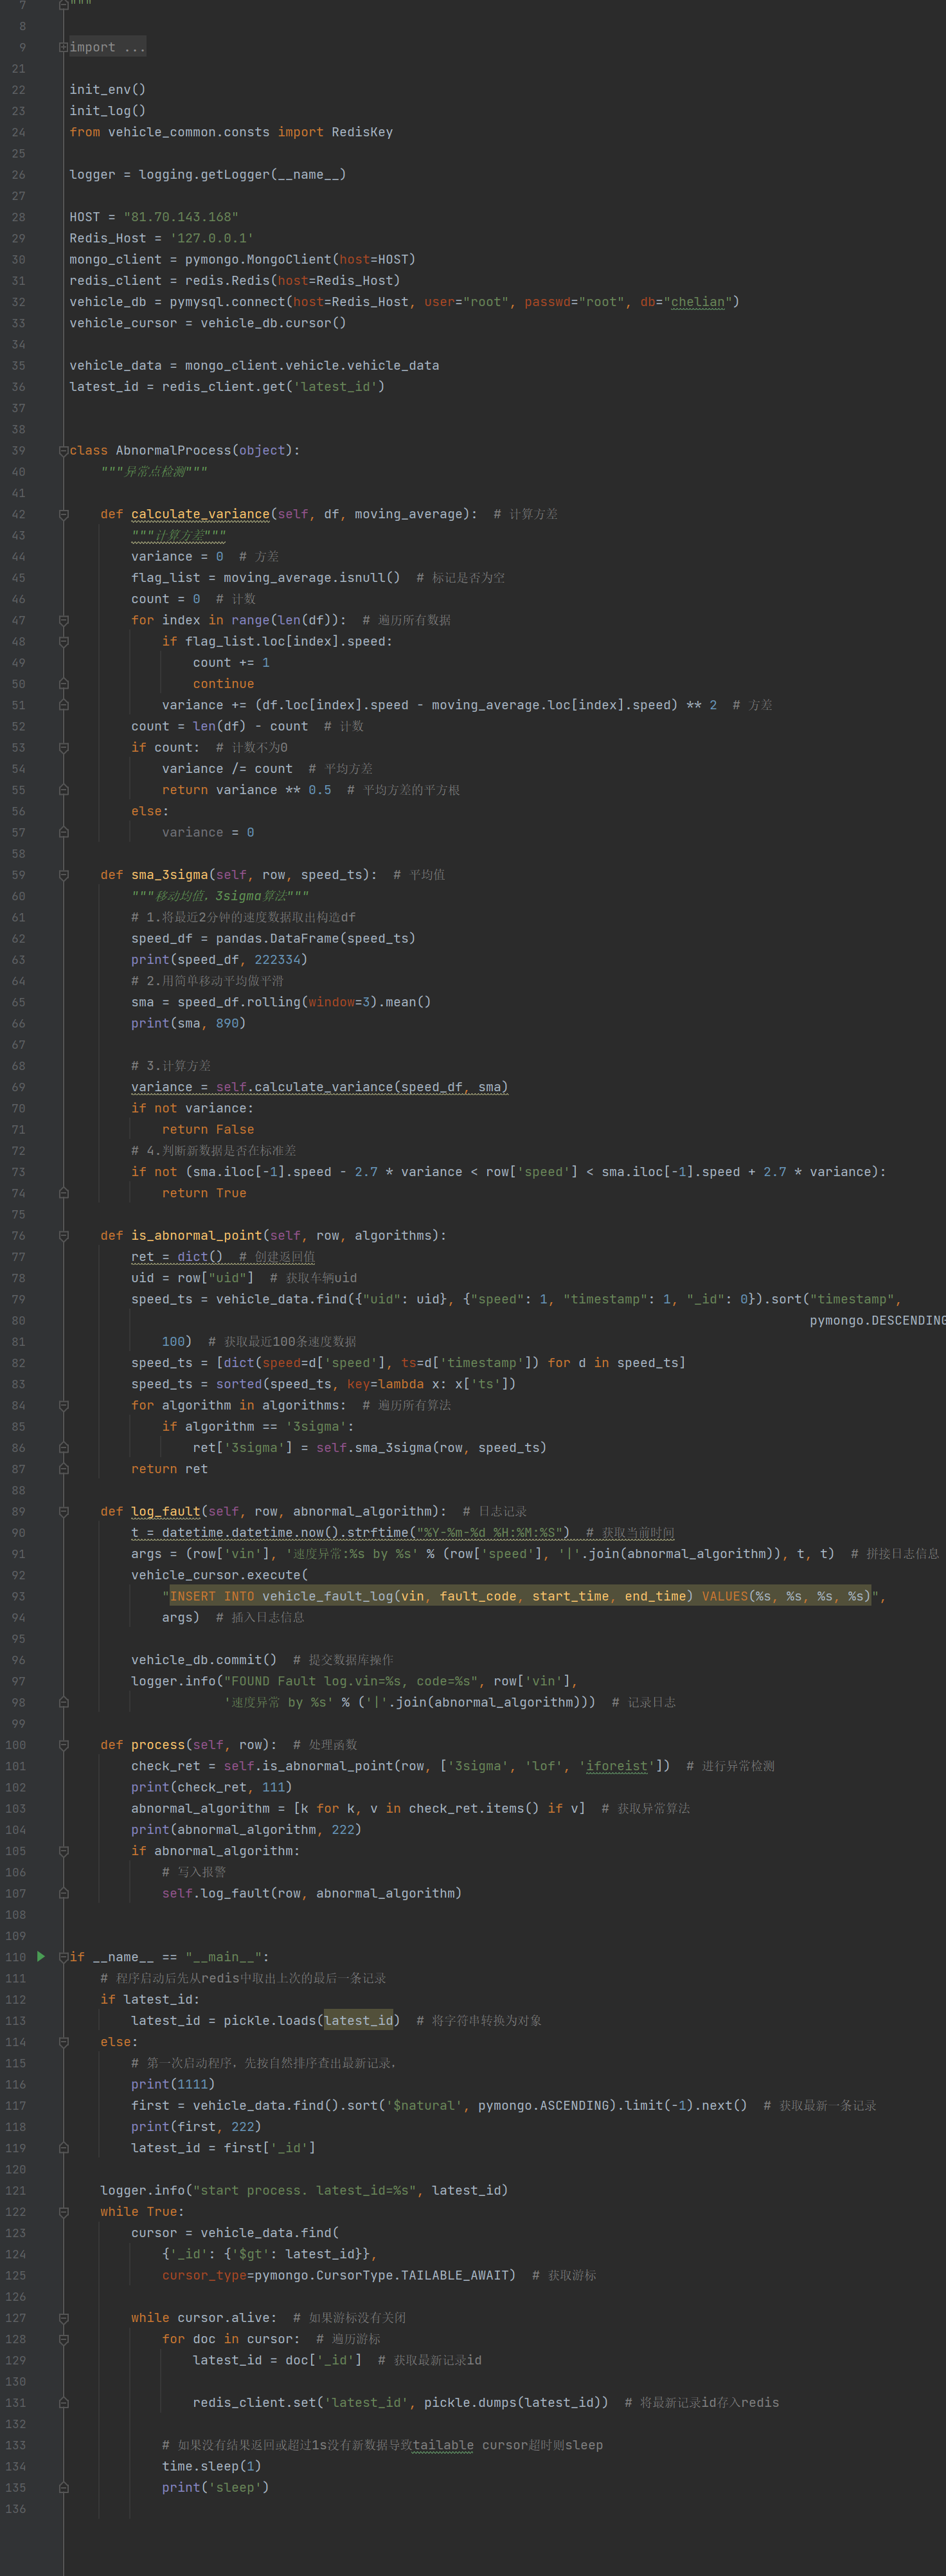
Task: Collapse the process method
Action: click(63, 1745)
